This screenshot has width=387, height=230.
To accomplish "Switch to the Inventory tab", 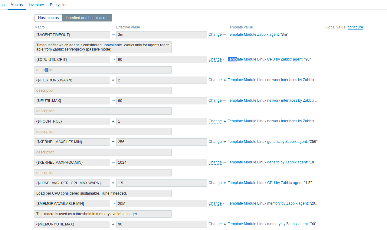I will 36,5.
